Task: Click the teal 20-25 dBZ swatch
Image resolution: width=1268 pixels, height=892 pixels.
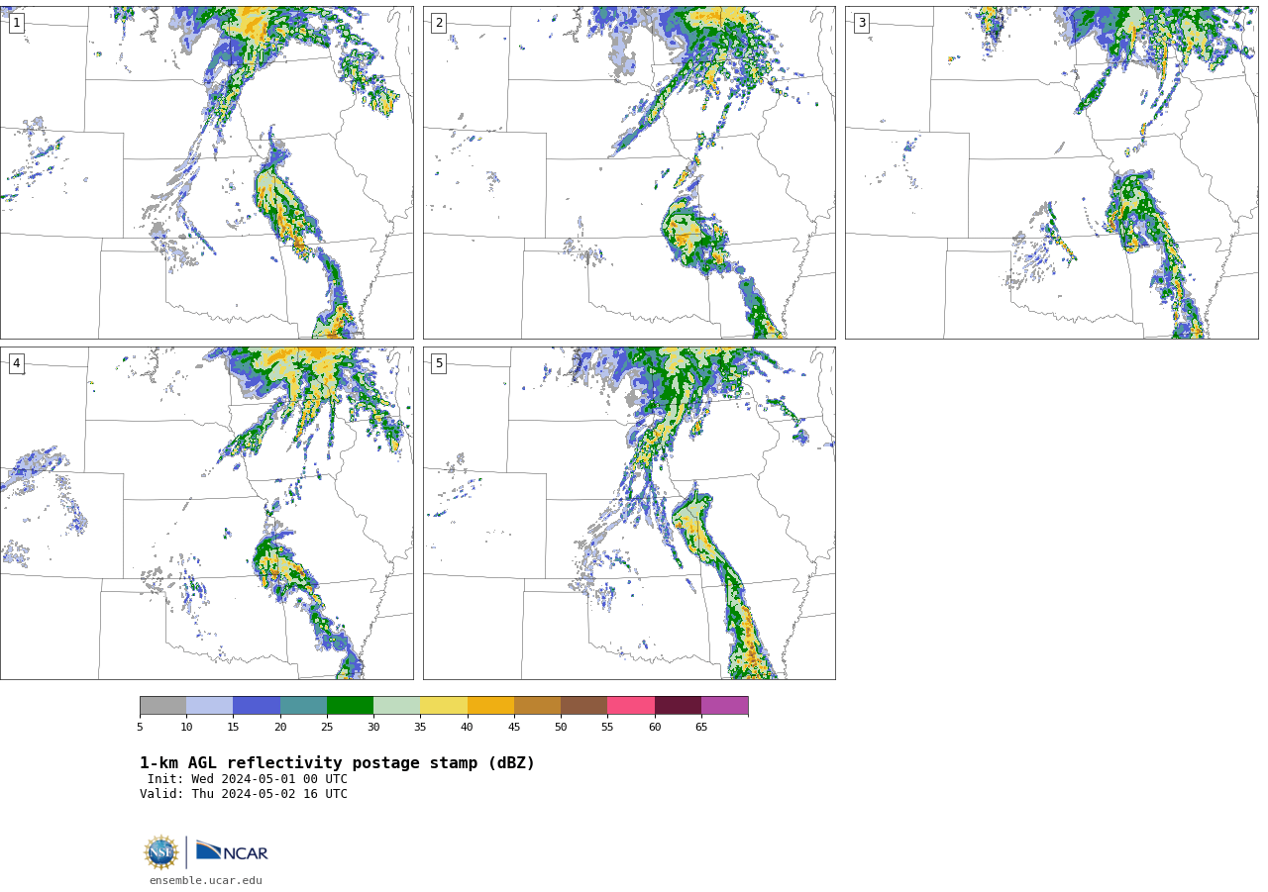Action: tap(303, 706)
